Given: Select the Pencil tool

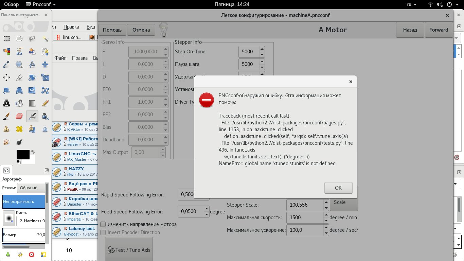Looking at the screenshot, I should point(45,103).
